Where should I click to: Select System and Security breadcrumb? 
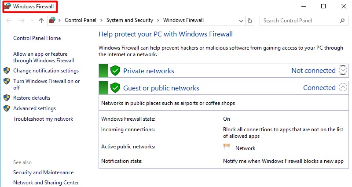(129, 20)
